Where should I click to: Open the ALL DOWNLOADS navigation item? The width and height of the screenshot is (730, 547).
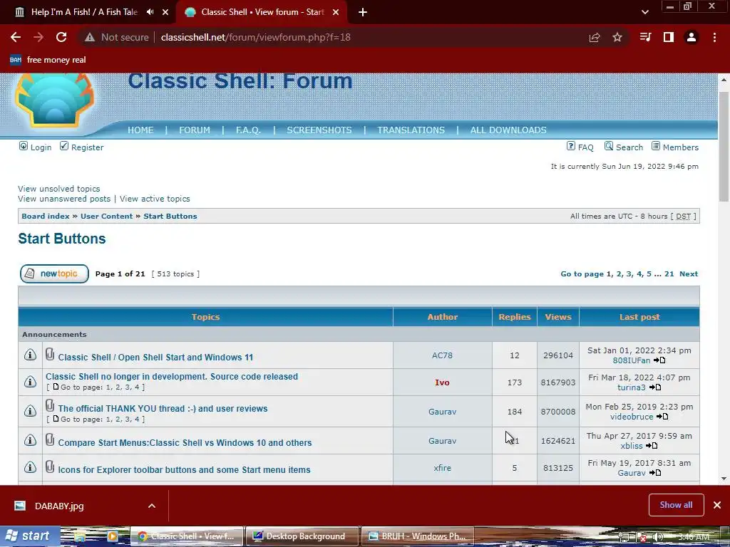(x=508, y=130)
